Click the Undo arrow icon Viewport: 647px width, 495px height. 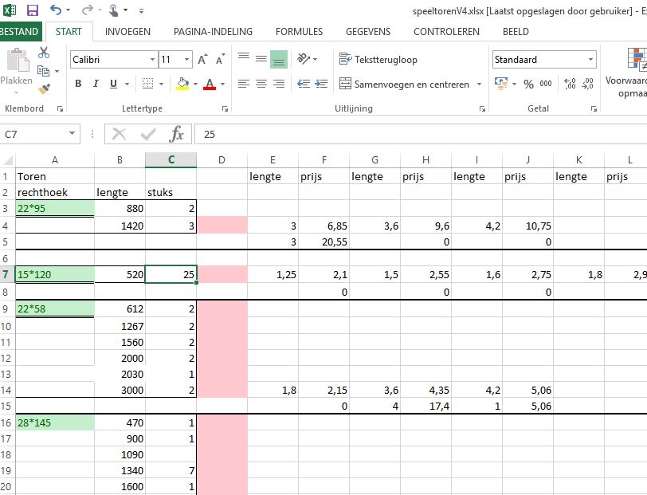[56, 10]
